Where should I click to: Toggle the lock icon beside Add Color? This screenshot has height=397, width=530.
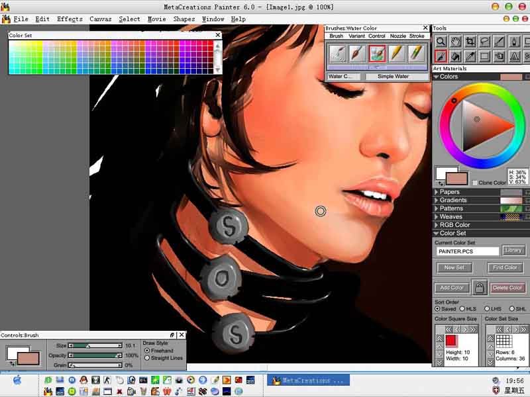pyautogui.click(x=479, y=288)
